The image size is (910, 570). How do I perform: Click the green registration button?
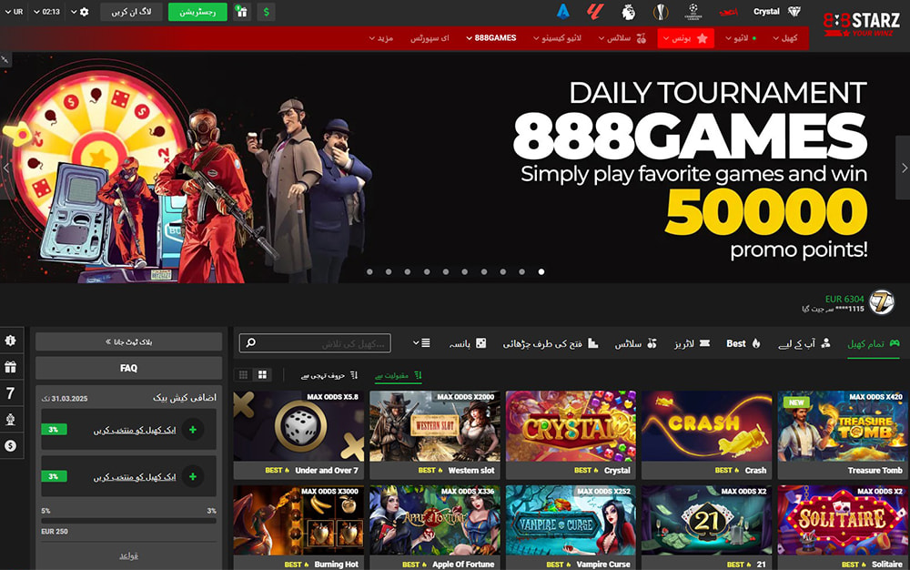pyautogui.click(x=197, y=12)
